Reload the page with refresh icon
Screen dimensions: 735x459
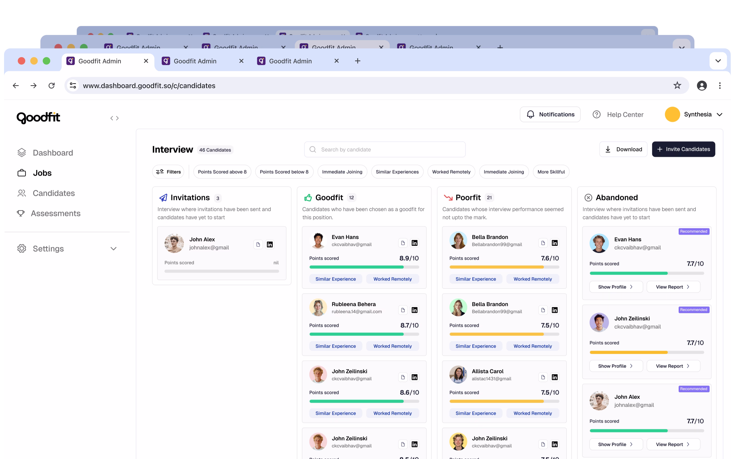51,86
